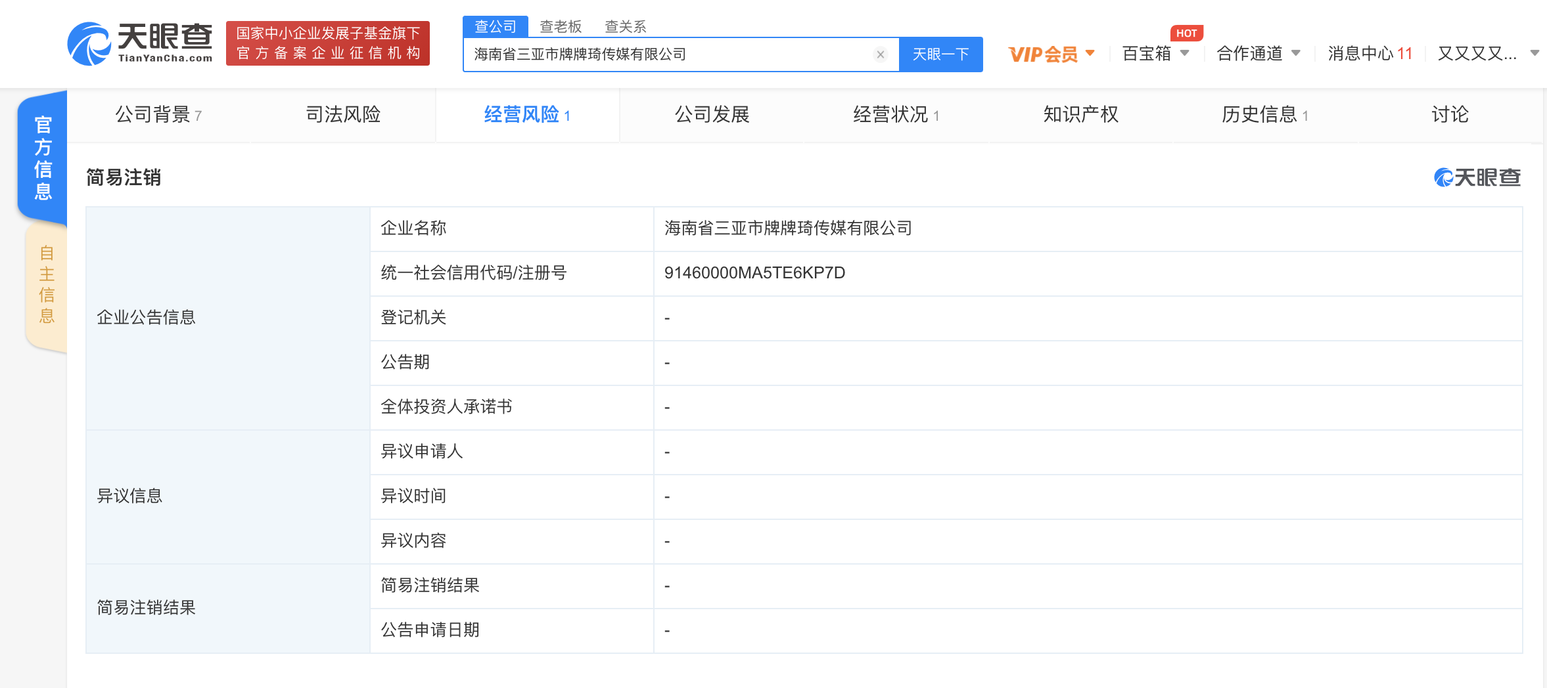Click the TianYanCha watermark logo beside 简易注销
This screenshot has width=1547, height=688.
(1477, 177)
